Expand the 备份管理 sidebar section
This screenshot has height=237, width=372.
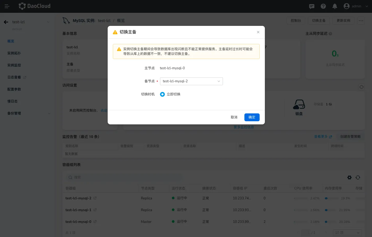[x=29, y=113]
